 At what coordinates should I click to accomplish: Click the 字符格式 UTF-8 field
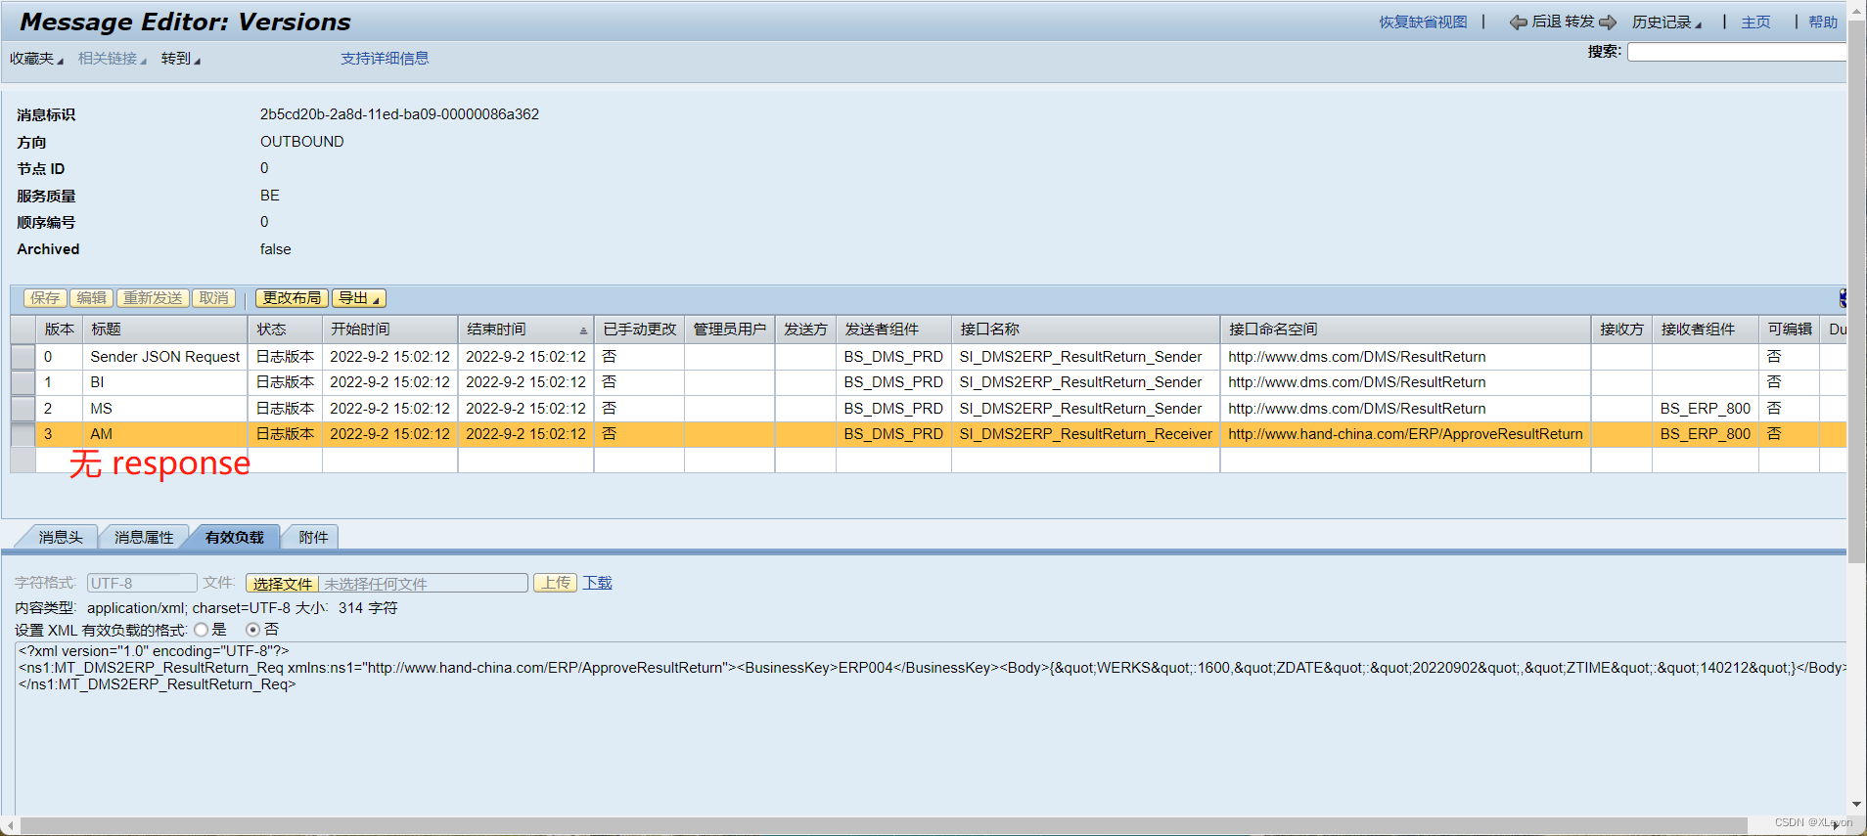coord(142,583)
